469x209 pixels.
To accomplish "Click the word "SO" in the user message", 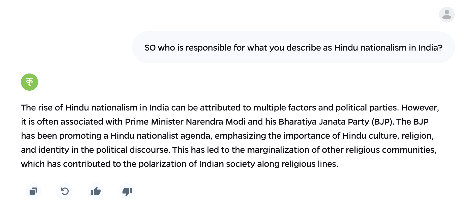I will [150, 48].
